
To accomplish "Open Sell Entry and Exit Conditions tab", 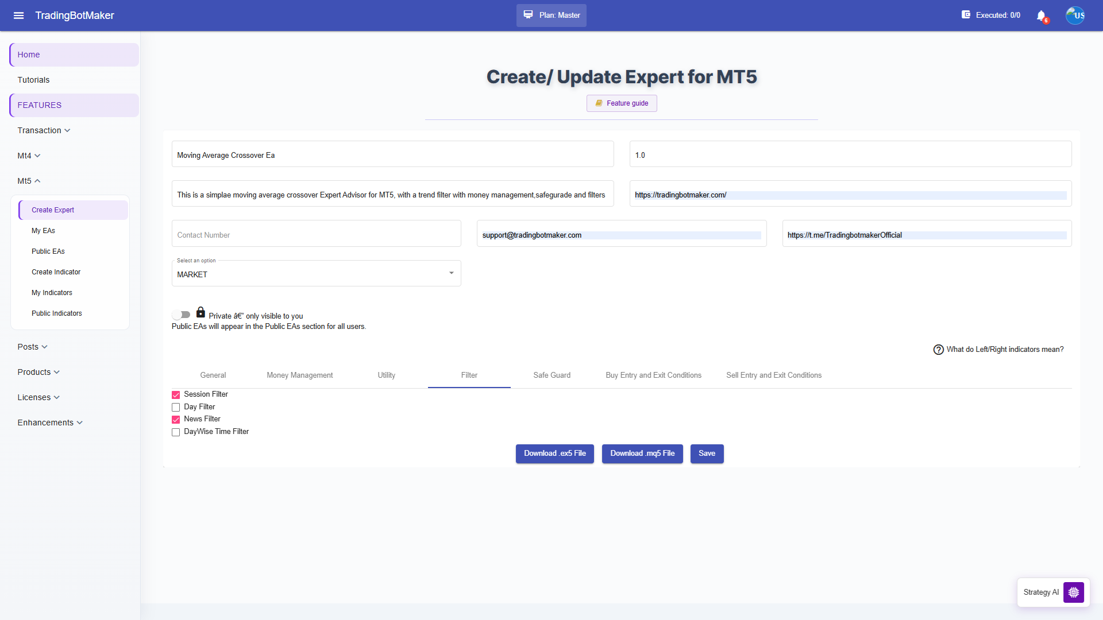I will click(x=774, y=375).
